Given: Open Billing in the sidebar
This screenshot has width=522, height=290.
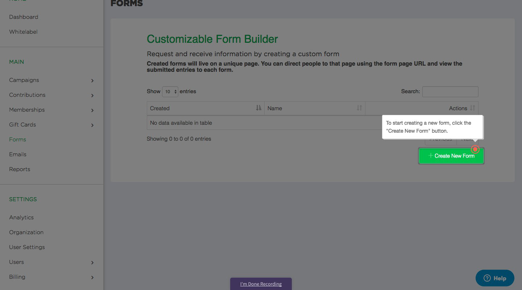Looking at the screenshot, I should [17, 277].
